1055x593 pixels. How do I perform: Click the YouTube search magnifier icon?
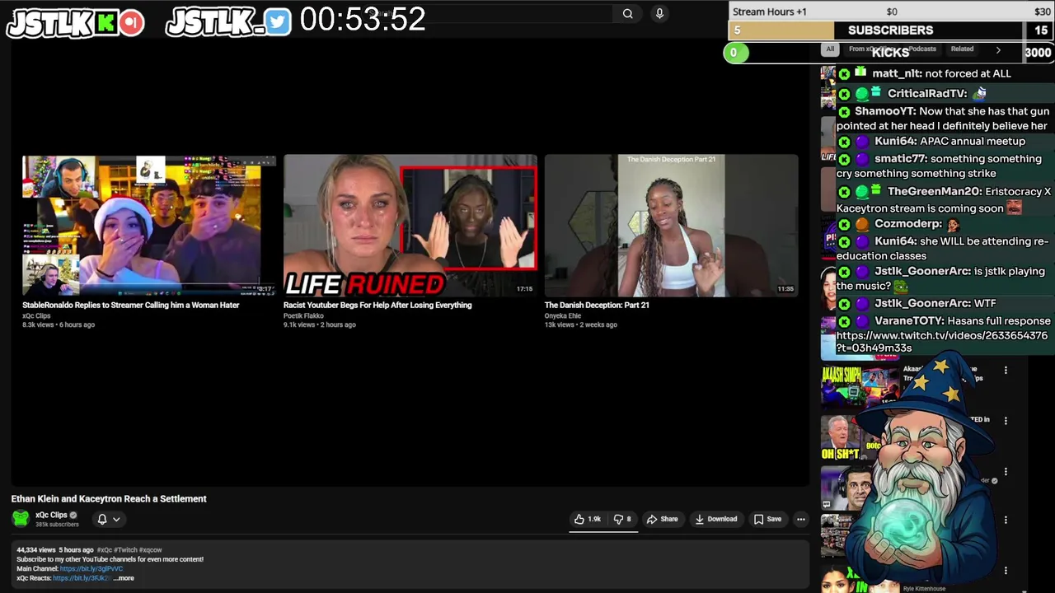(x=627, y=13)
